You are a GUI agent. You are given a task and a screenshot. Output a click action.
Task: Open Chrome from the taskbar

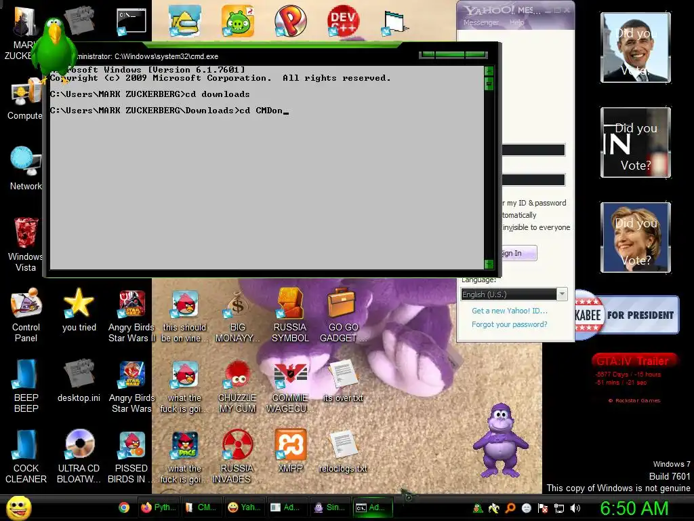coord(124,507)
